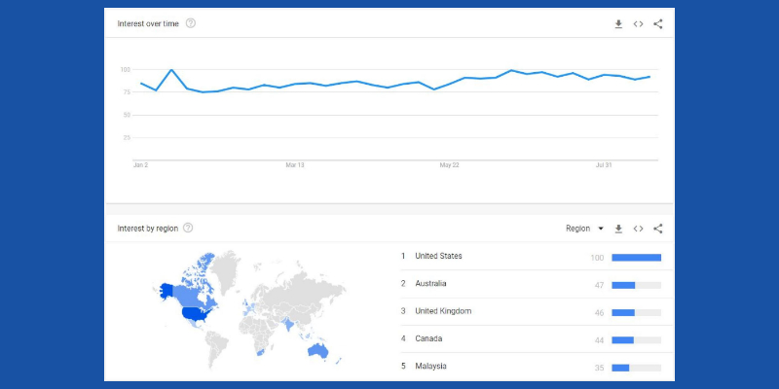Share the Interest over time chart
This screenshot has width=779, height=389.
click(x=658, y=23)
